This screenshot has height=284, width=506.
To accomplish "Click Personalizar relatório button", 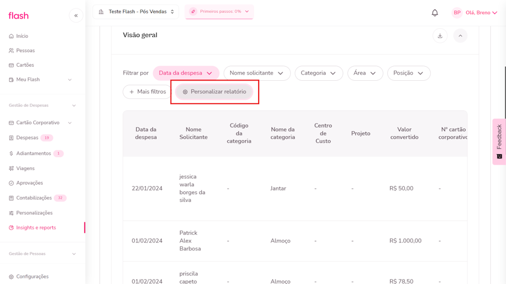I will point(214,92).
